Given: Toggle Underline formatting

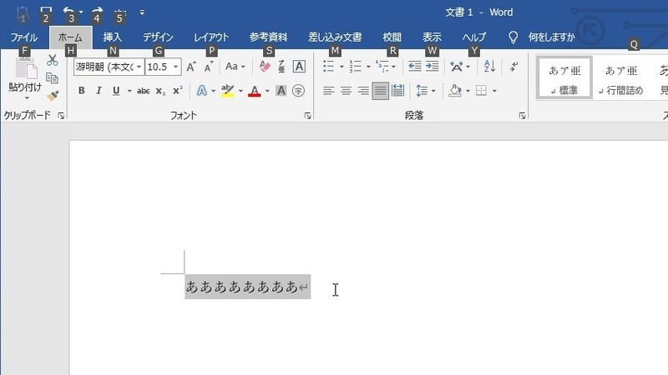Looking at the screenshot, I should (116, 91).
